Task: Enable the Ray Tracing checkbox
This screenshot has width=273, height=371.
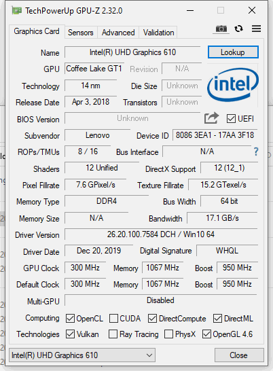Action: click(x=113, y=334)
